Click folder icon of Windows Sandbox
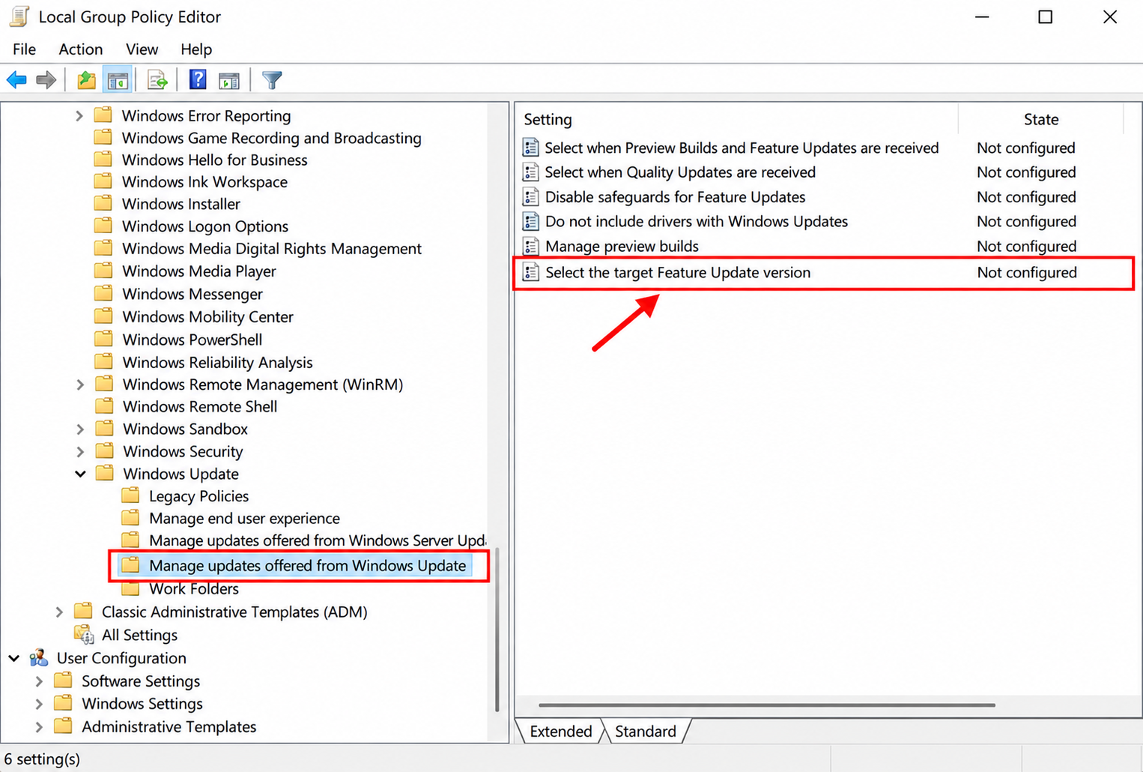The image size is (1143, 772). (x=105, y=429)
